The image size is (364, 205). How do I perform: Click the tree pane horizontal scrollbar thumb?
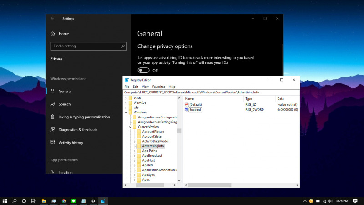(x=150, y=185)
